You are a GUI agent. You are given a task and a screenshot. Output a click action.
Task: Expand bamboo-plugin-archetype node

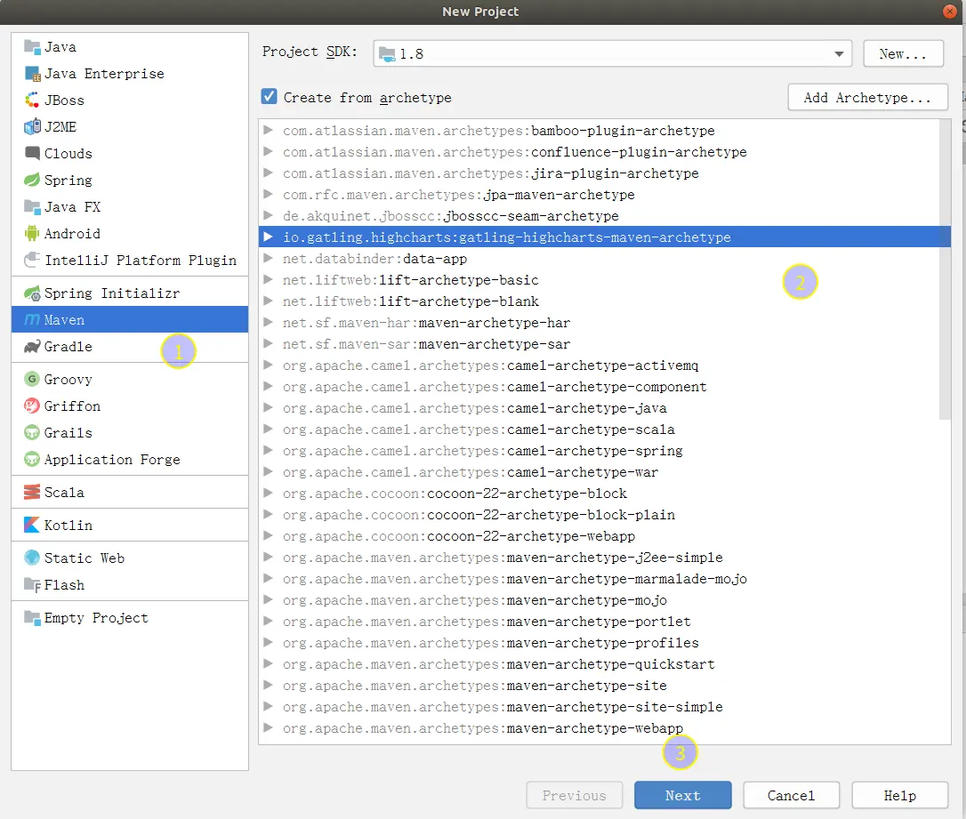coord(268,130)
